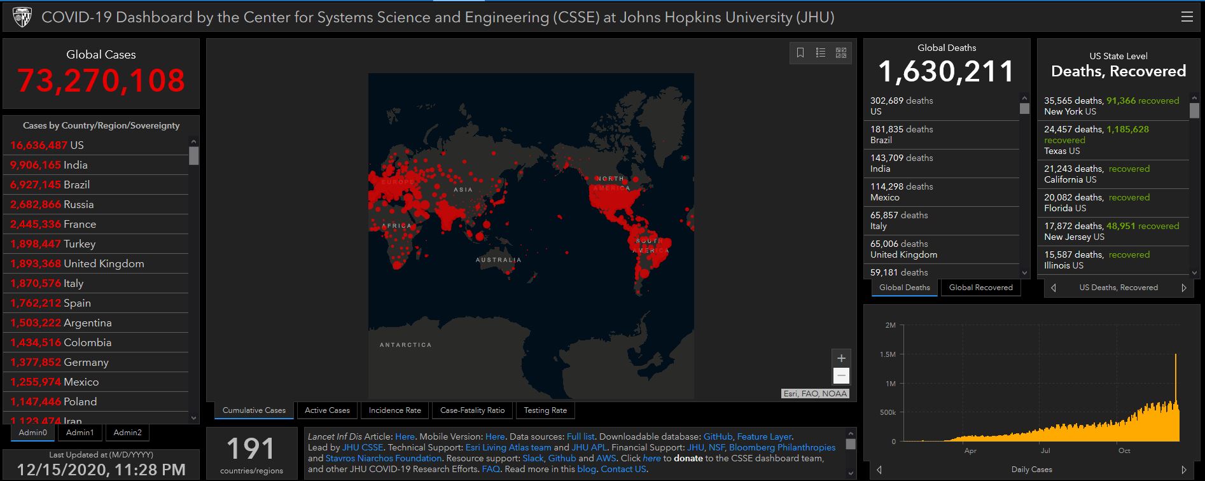Open the Esri Living Atlas team link
The image size is (1205, 481).
click(x=508, y=448)
